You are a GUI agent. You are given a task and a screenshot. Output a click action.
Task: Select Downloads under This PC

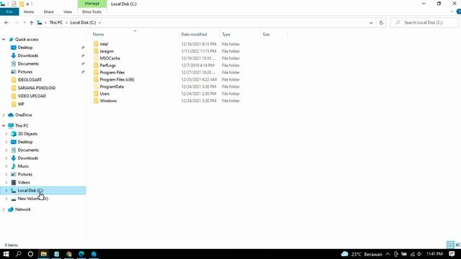click(x=28, y=158)
